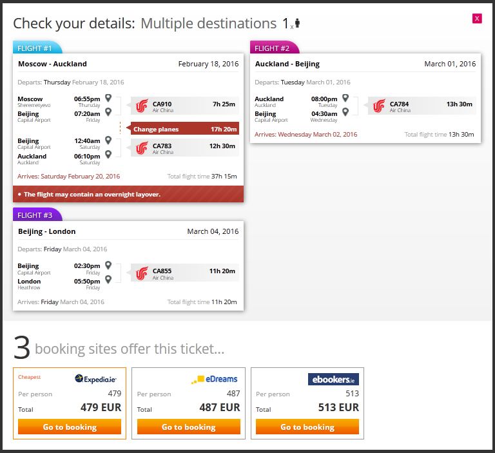Click the London 05:50pm arrival pin icon
Viewport: 495px width, 453px height.
tap(108, 279)
